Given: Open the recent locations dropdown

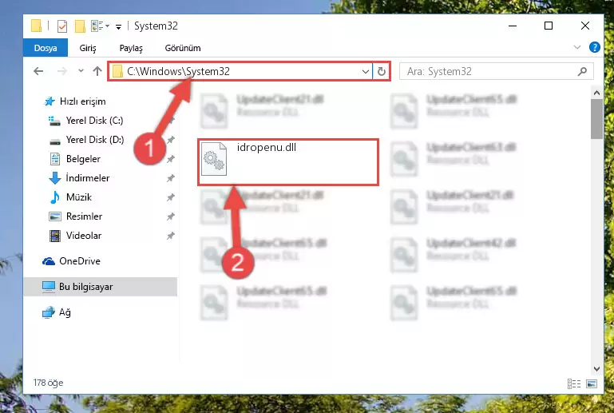Looking at the screenshot, I should coord(81,71).
